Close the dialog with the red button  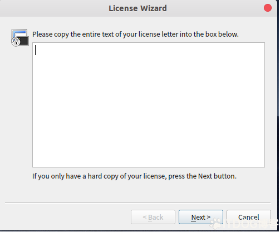268,8
